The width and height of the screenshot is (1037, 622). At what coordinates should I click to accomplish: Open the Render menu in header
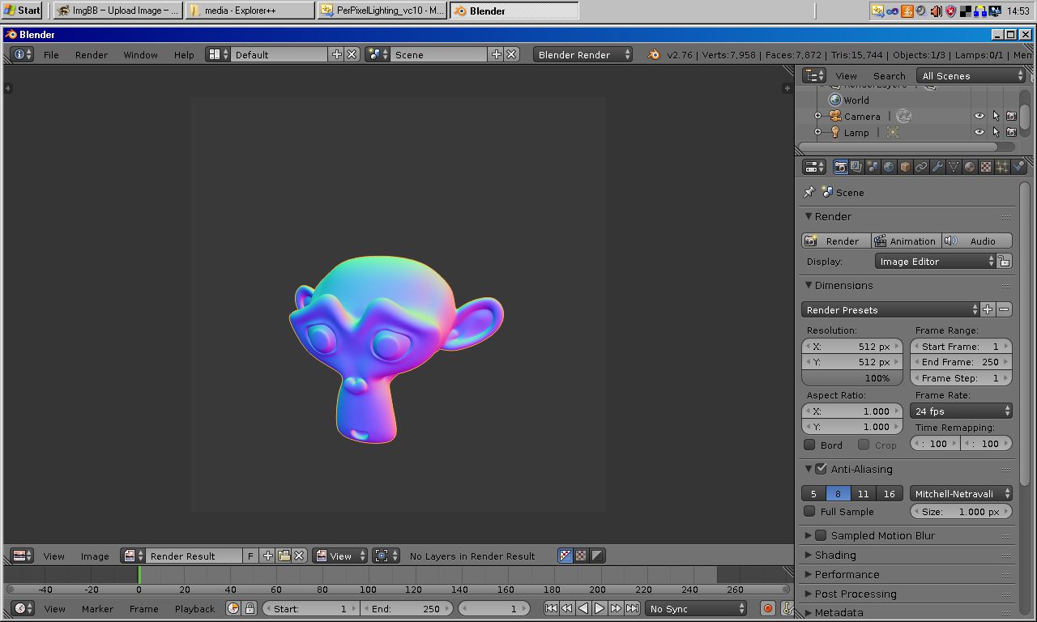(92, 54)
